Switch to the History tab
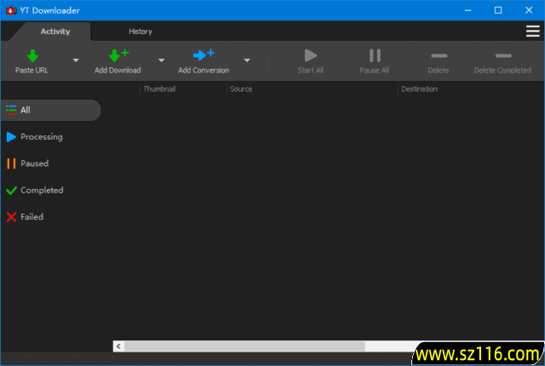 141,31
